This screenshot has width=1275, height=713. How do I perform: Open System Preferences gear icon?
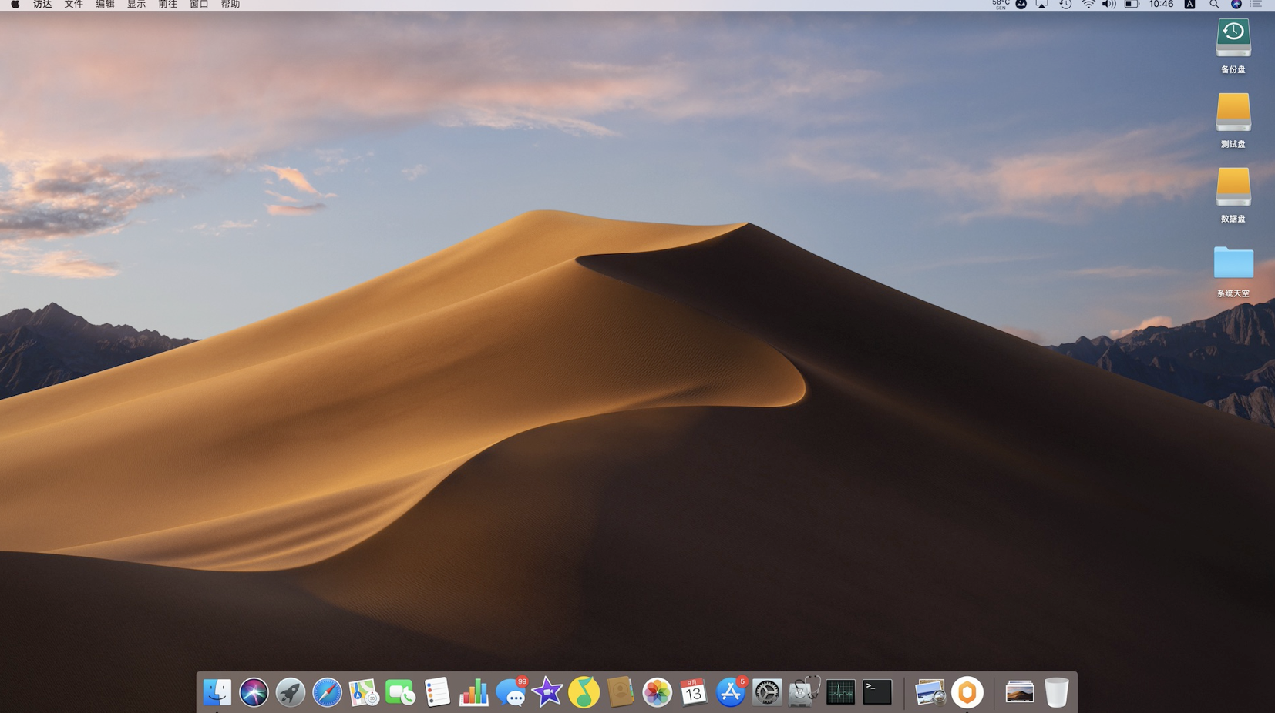pos(766,692)
